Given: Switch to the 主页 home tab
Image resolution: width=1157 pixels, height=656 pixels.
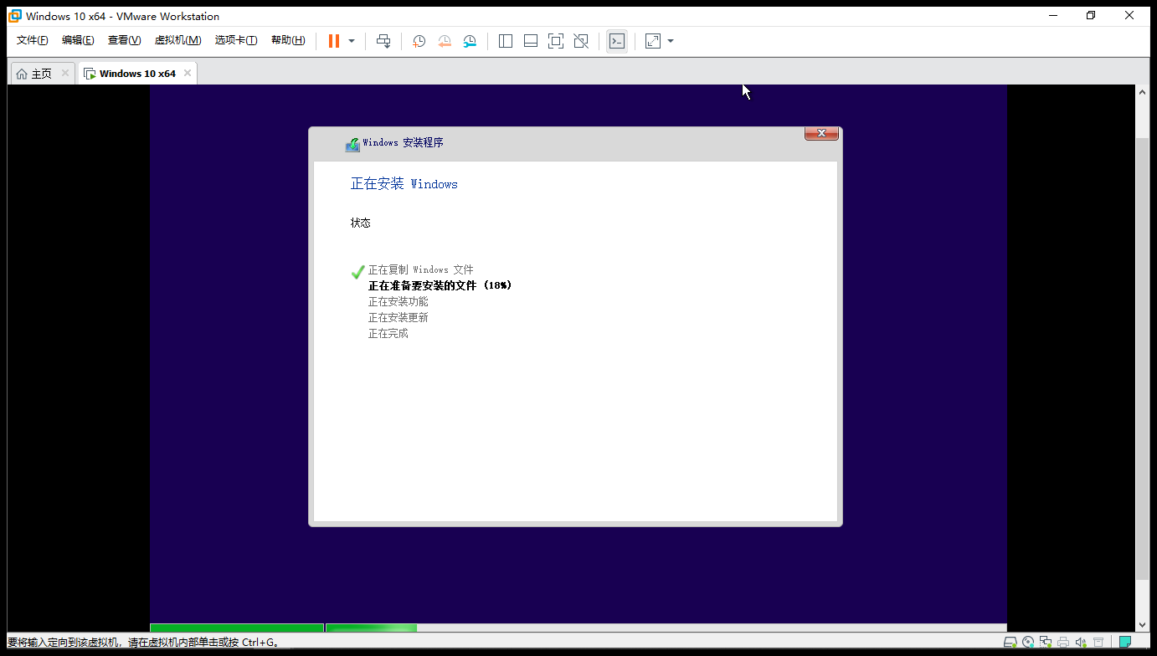Looking at the screenshot, I should (x=42, y=74).
